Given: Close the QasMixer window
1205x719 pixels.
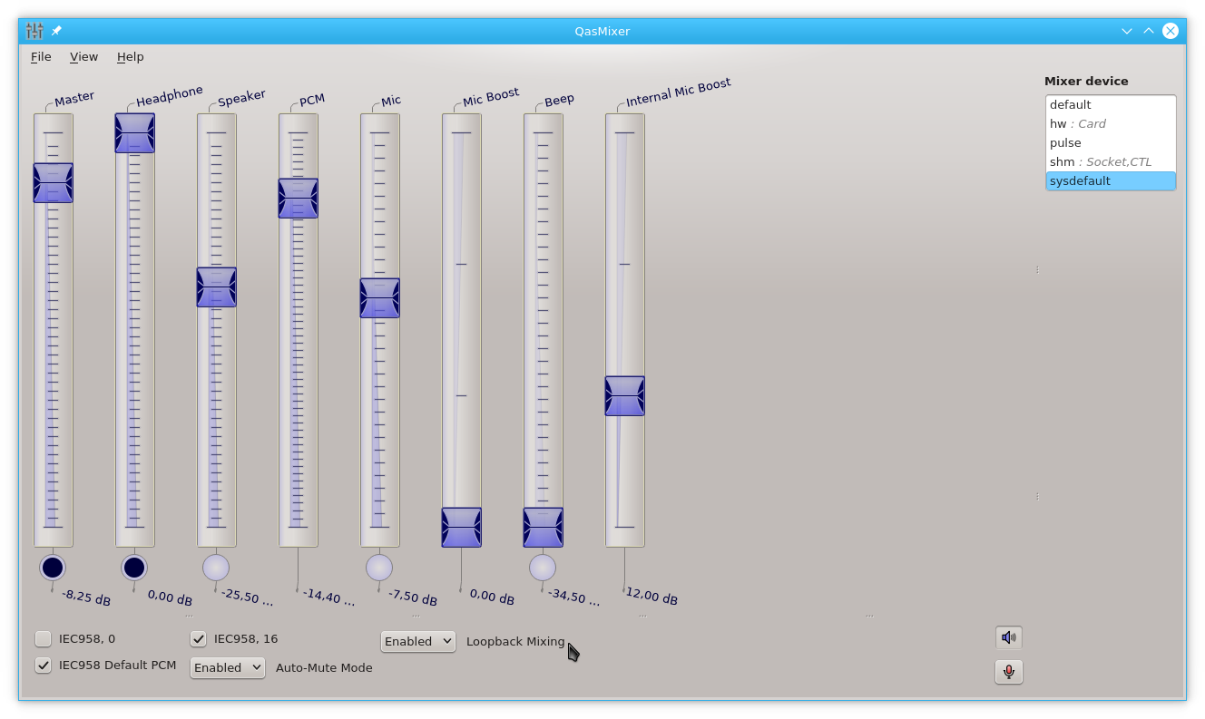Looking at the screenshot, I should [x=1171, y=31].
